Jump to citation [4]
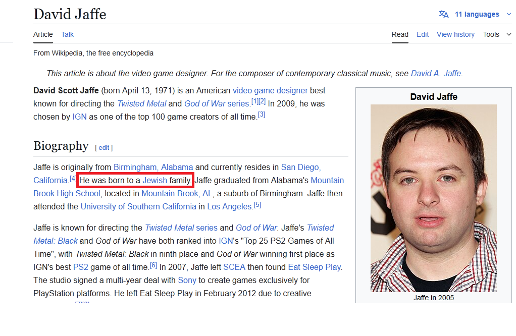Viewport: 516px width, 336px height. pyautogui.click(x=73, y=178)
